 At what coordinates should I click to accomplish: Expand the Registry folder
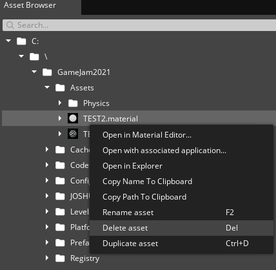click(47, 258)
